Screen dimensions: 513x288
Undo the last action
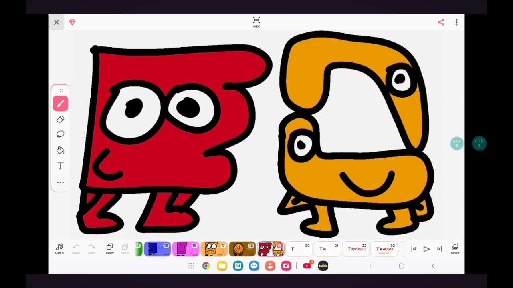76,249
